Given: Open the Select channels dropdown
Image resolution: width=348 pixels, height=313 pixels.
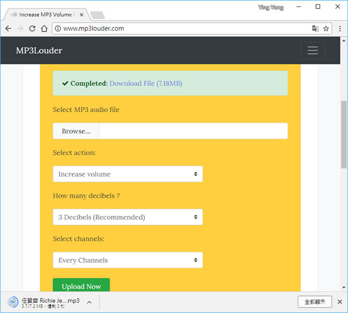Looking at the screenshot, I should pyautogui.click(x=127, y=260).
